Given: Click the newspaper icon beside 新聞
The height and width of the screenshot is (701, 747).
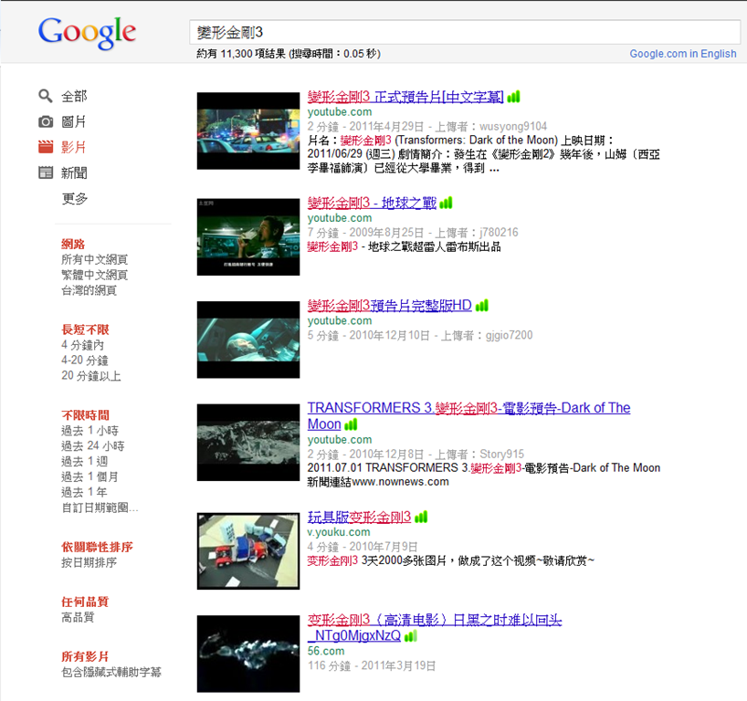Looking at the screenshot, I should click(x=46, y=173).
